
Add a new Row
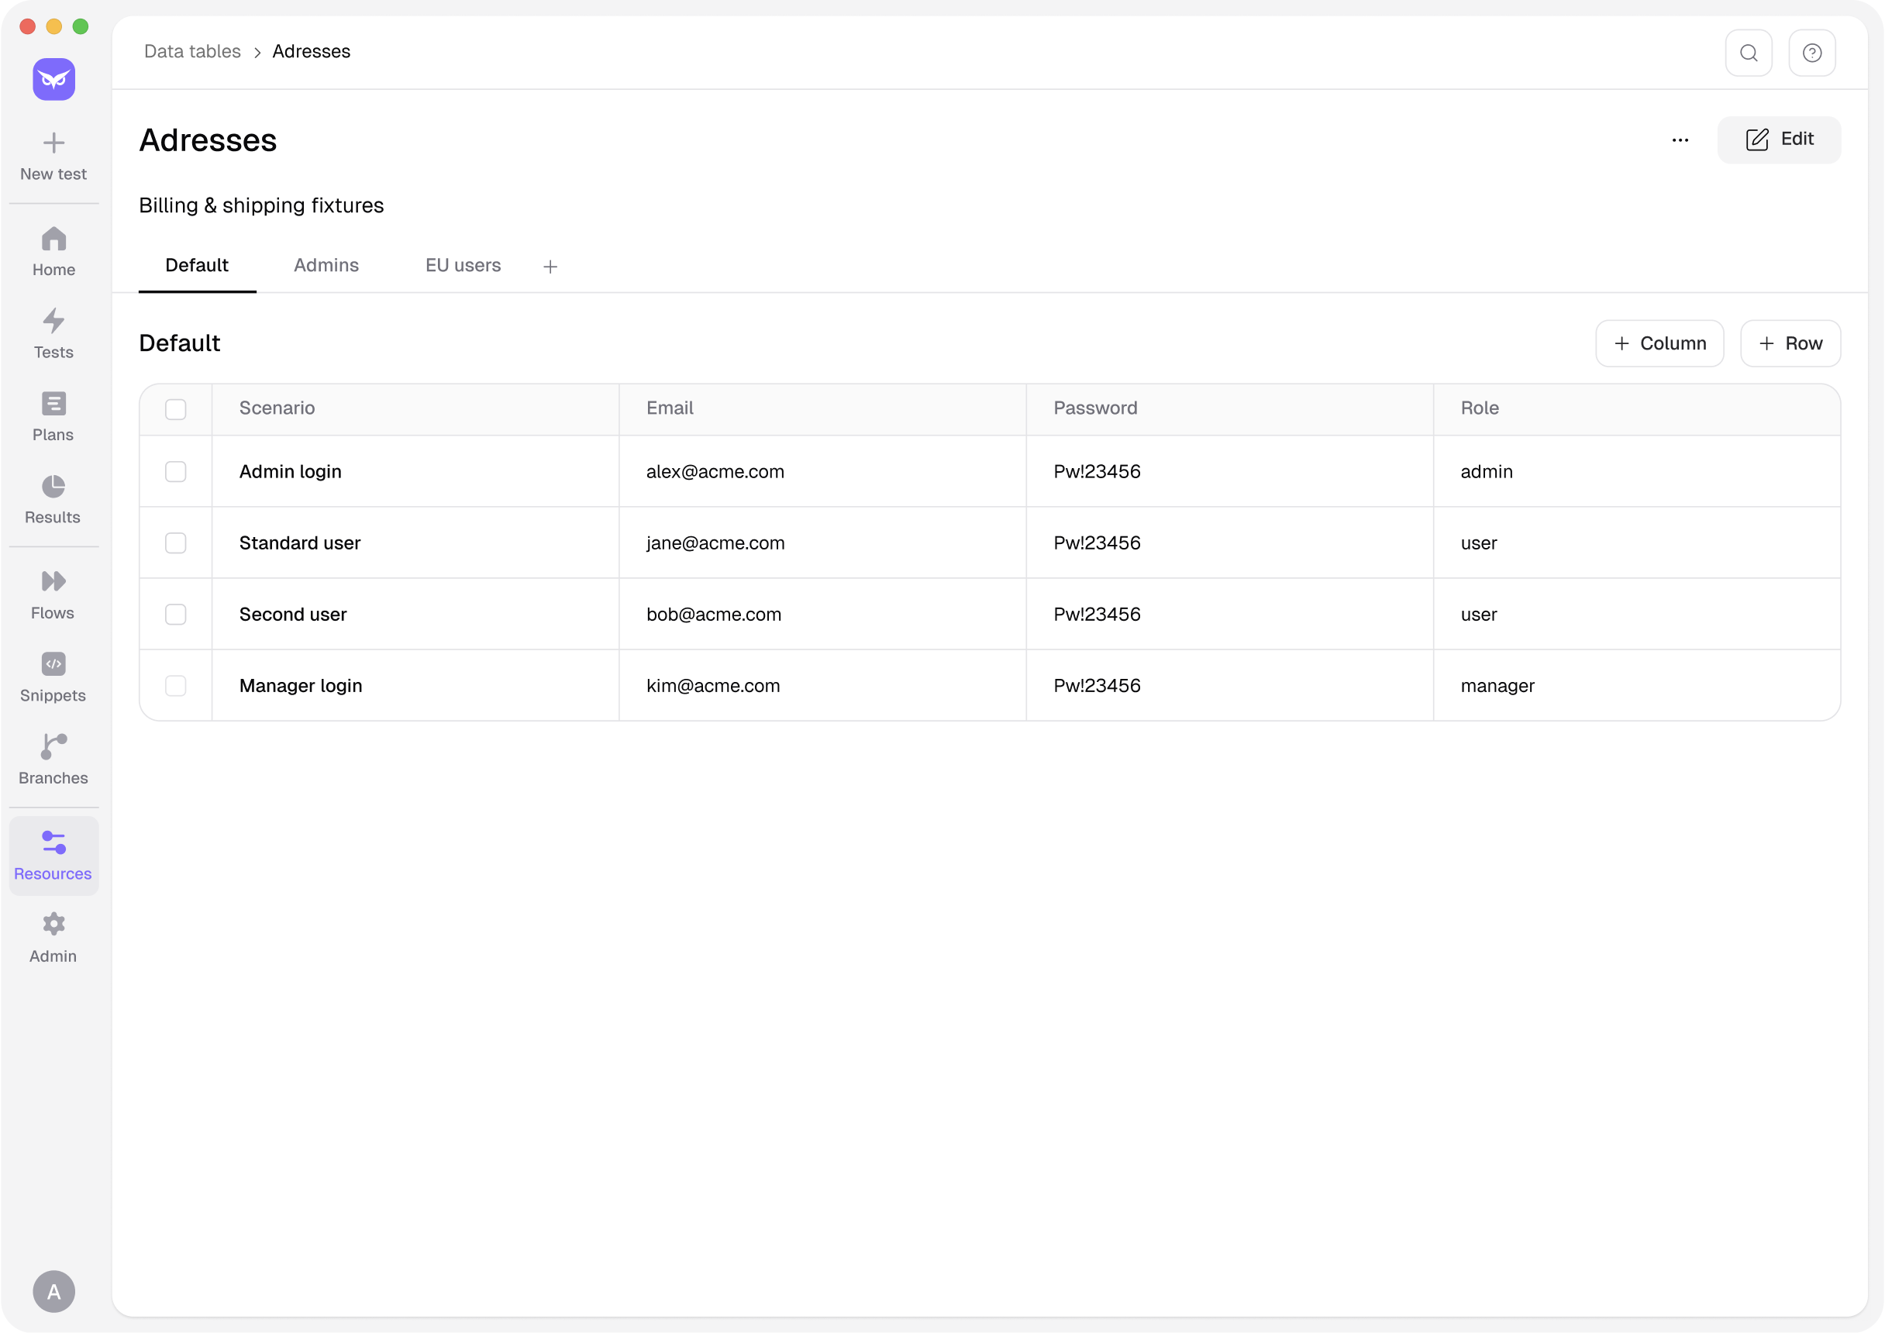[1790, 343]
